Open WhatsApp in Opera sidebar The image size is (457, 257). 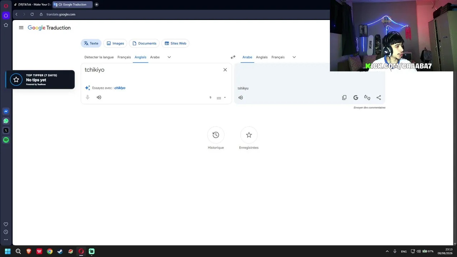point(6,121)
